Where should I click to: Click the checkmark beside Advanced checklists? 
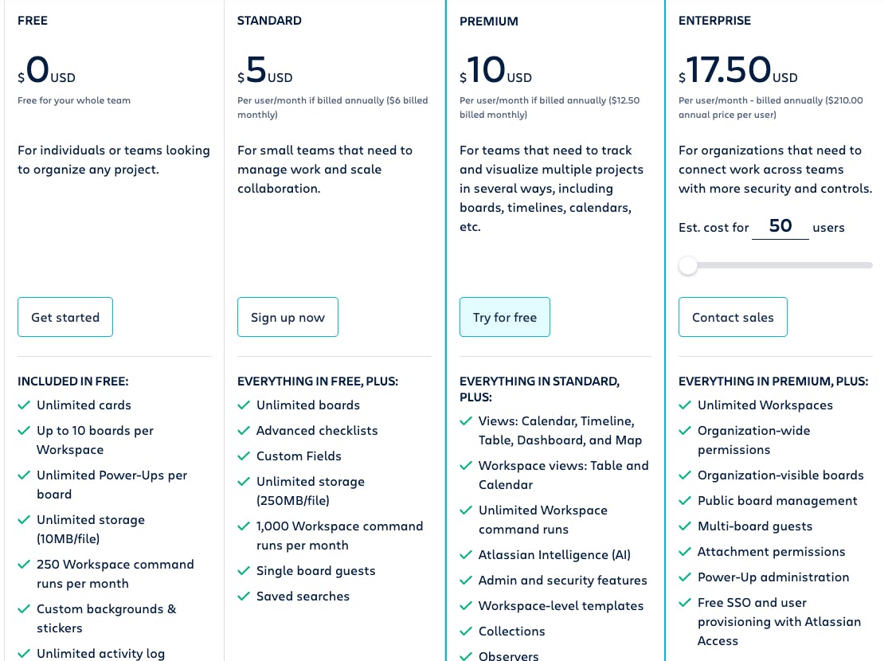(x=244, y=429)
